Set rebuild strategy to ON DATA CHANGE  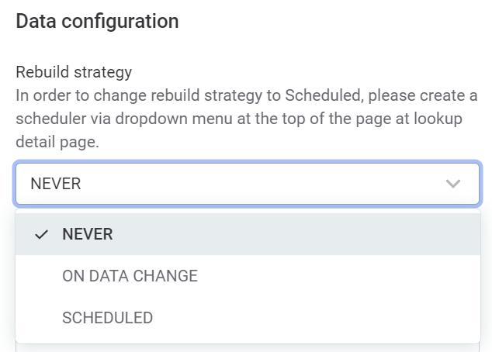click(x=130, y=276)
